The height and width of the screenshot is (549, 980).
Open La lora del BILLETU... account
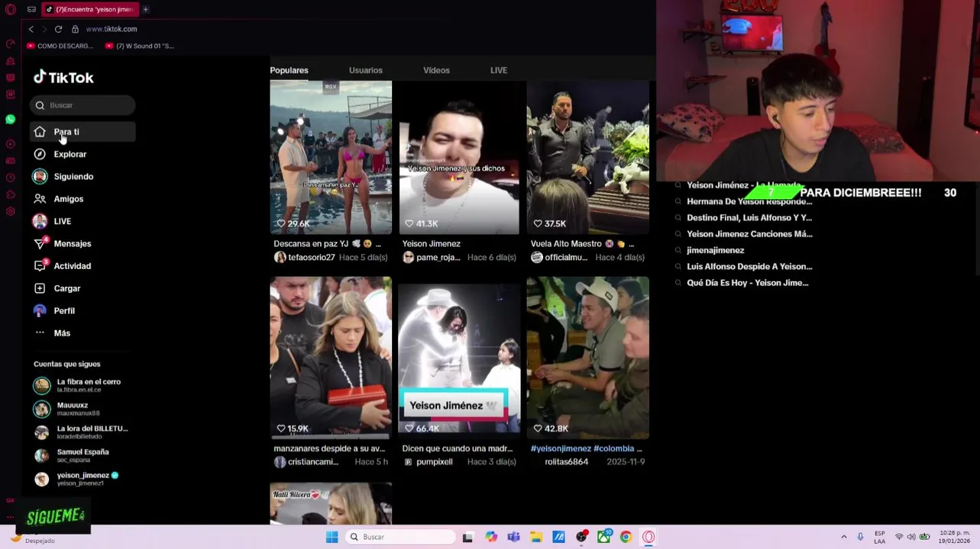coord(82,432)
